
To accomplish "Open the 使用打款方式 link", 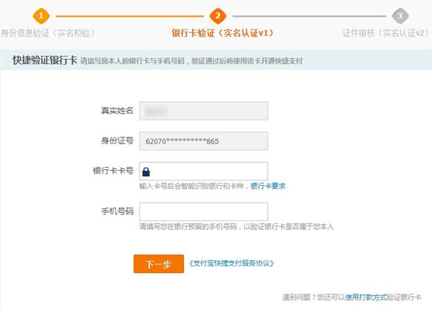I will click(x=366, y=296).
